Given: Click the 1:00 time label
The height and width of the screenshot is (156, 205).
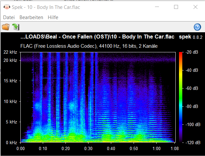Looking at the screenshot, I should pos(157,148).
